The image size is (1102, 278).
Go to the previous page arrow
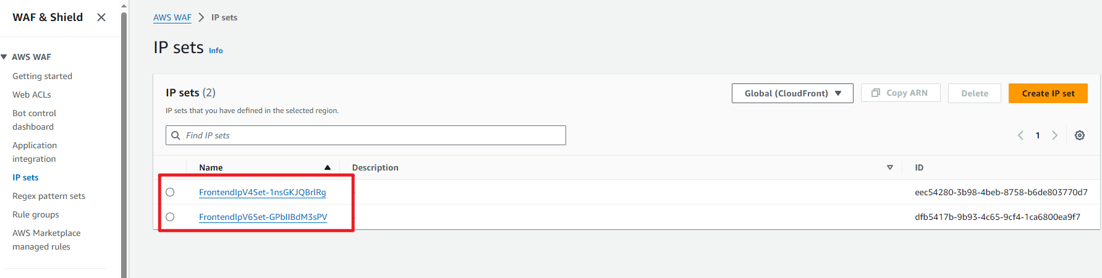[x=1020, y=135]
